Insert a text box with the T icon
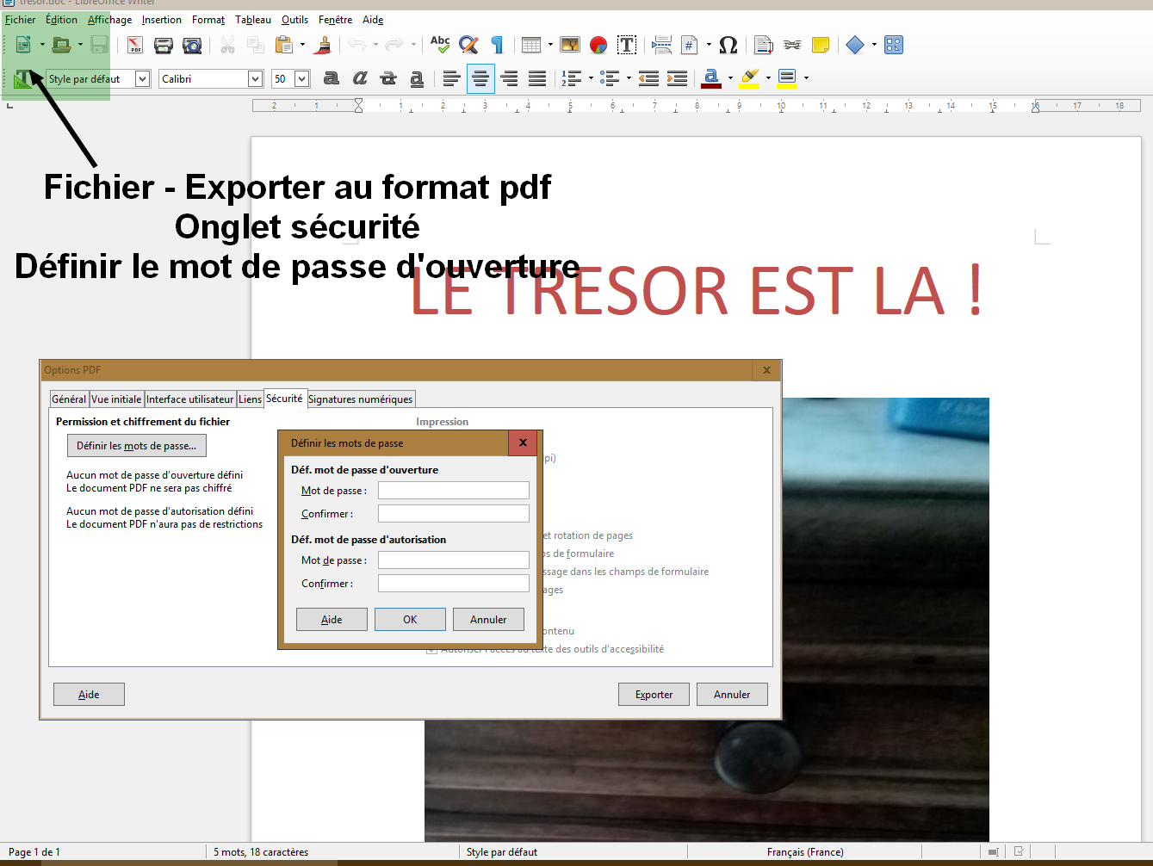 click(627, 45)
